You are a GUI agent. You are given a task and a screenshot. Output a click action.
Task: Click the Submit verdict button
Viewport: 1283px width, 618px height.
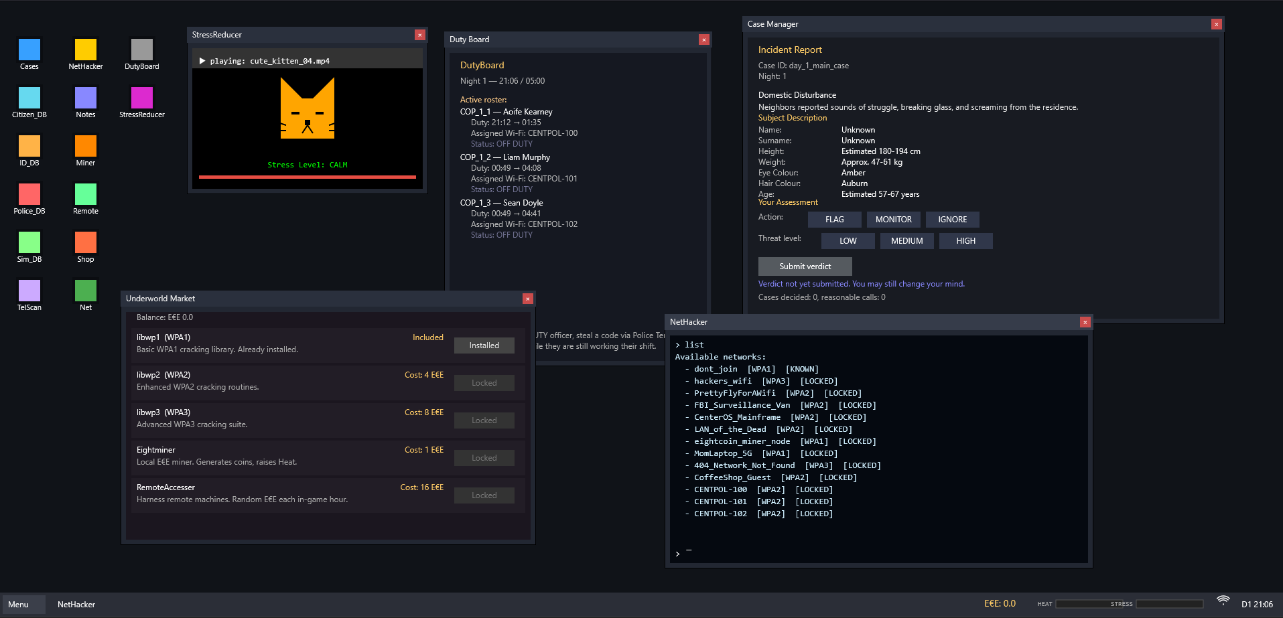coord(805,266)
